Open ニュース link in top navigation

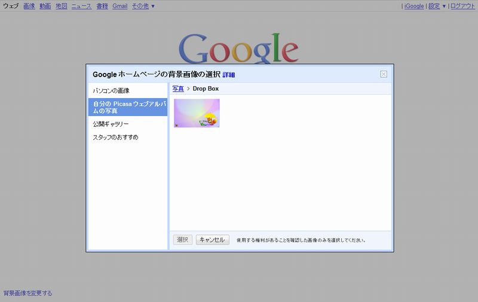(x=81, y=6)
